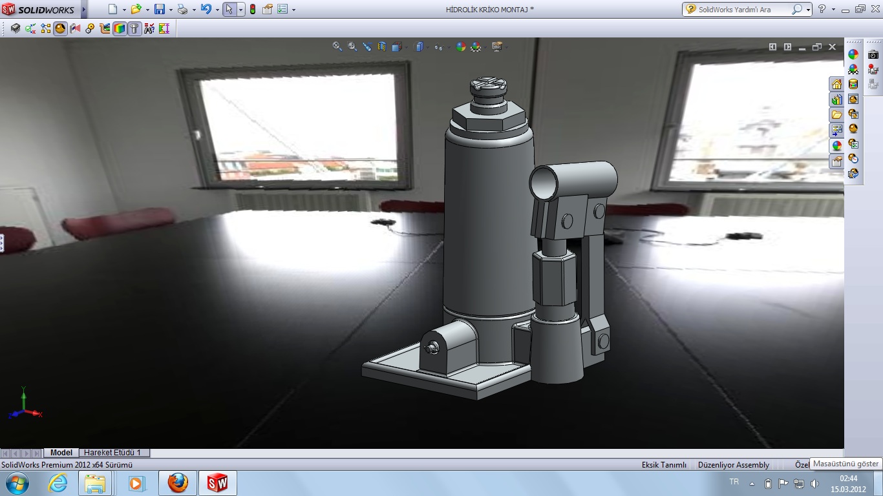883x496 pixels.
Task: Expand the Open file dropdown arrow
Action: (147, 10)
